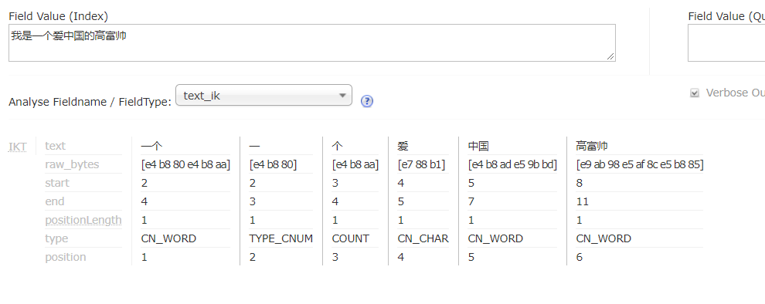
Task: Click the blue help question mark icon
Action: (x=367, y=101)
